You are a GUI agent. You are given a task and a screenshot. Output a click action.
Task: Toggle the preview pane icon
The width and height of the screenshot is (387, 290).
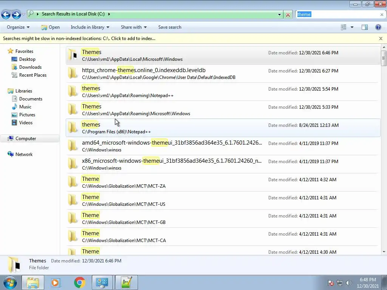click(x=365, y=27)
